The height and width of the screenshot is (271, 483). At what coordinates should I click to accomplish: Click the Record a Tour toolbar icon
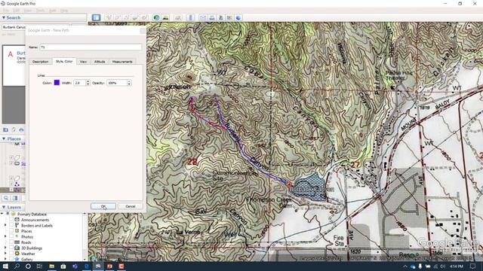[144, 17]
